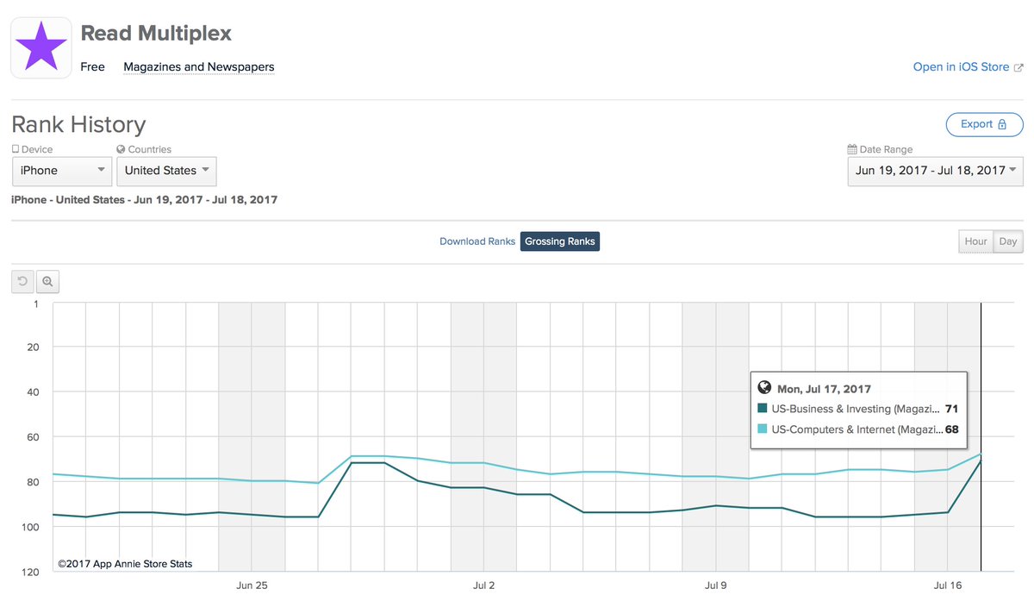Click the dark teal Business & Investing legend swatch
This screenshot has height=601, width=1034.
[x=762, y=409]
